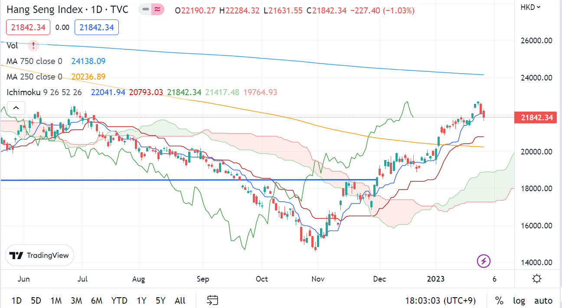
Task: Click the volume warning exclamation icon
Action: tap(33, 45)
